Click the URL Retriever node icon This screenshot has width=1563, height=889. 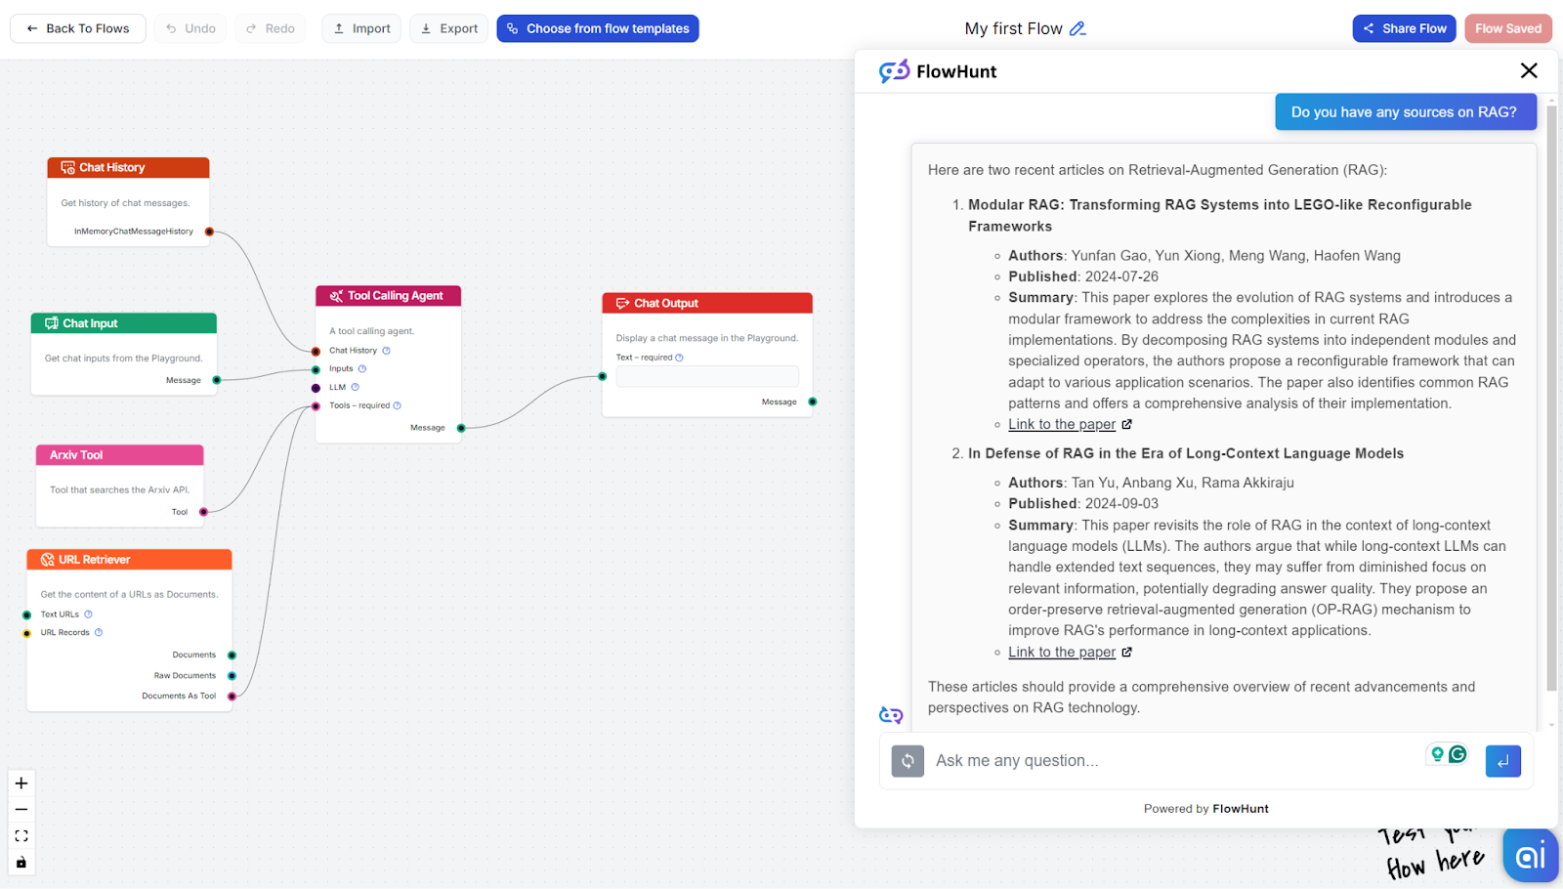(x=47, y=560)
